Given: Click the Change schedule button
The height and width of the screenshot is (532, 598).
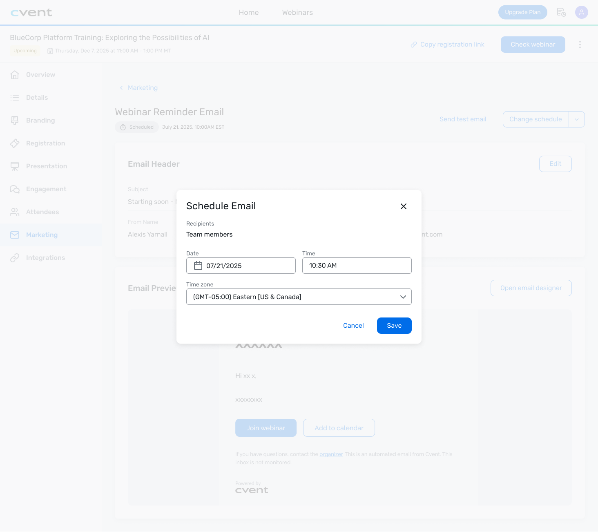Looking at the screenshot, I should (536, 119).
